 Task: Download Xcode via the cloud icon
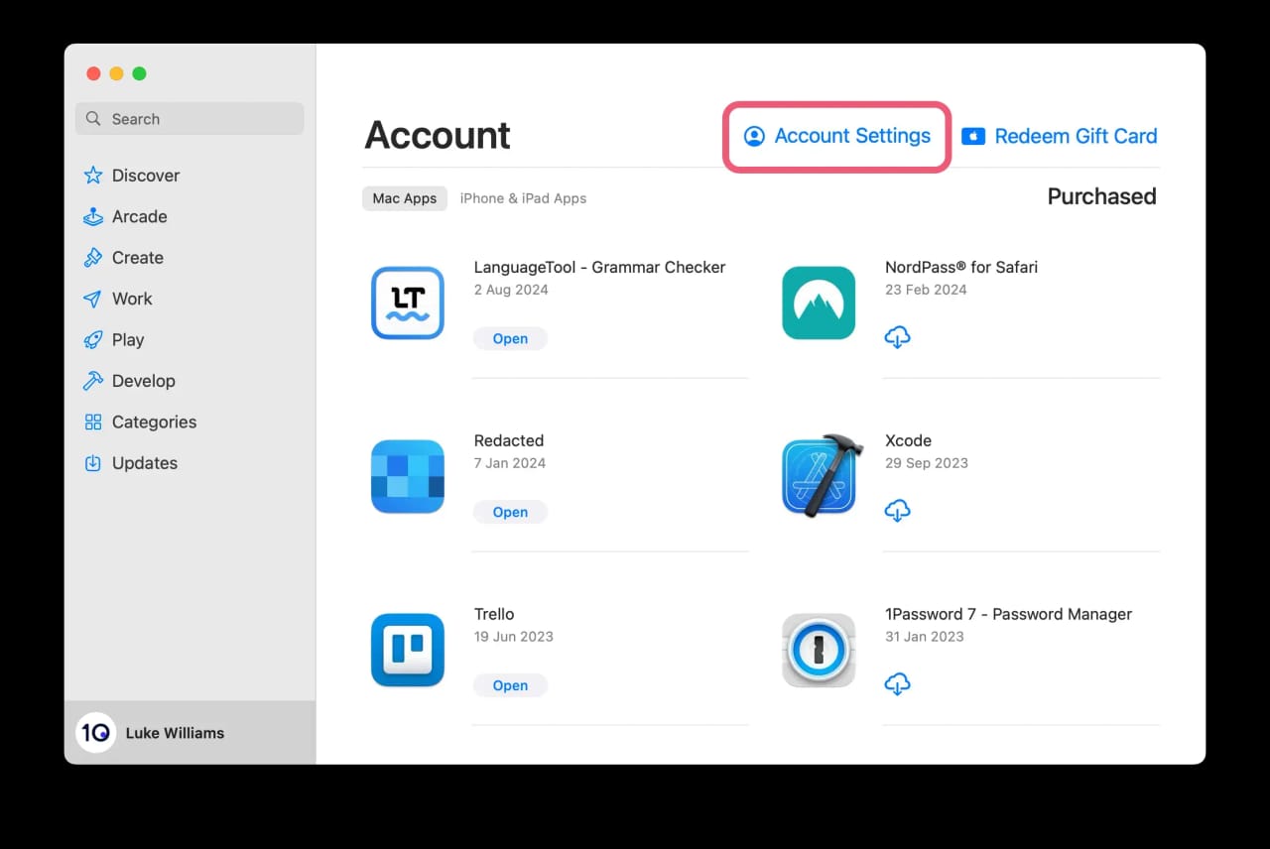(x=897, y=511)
